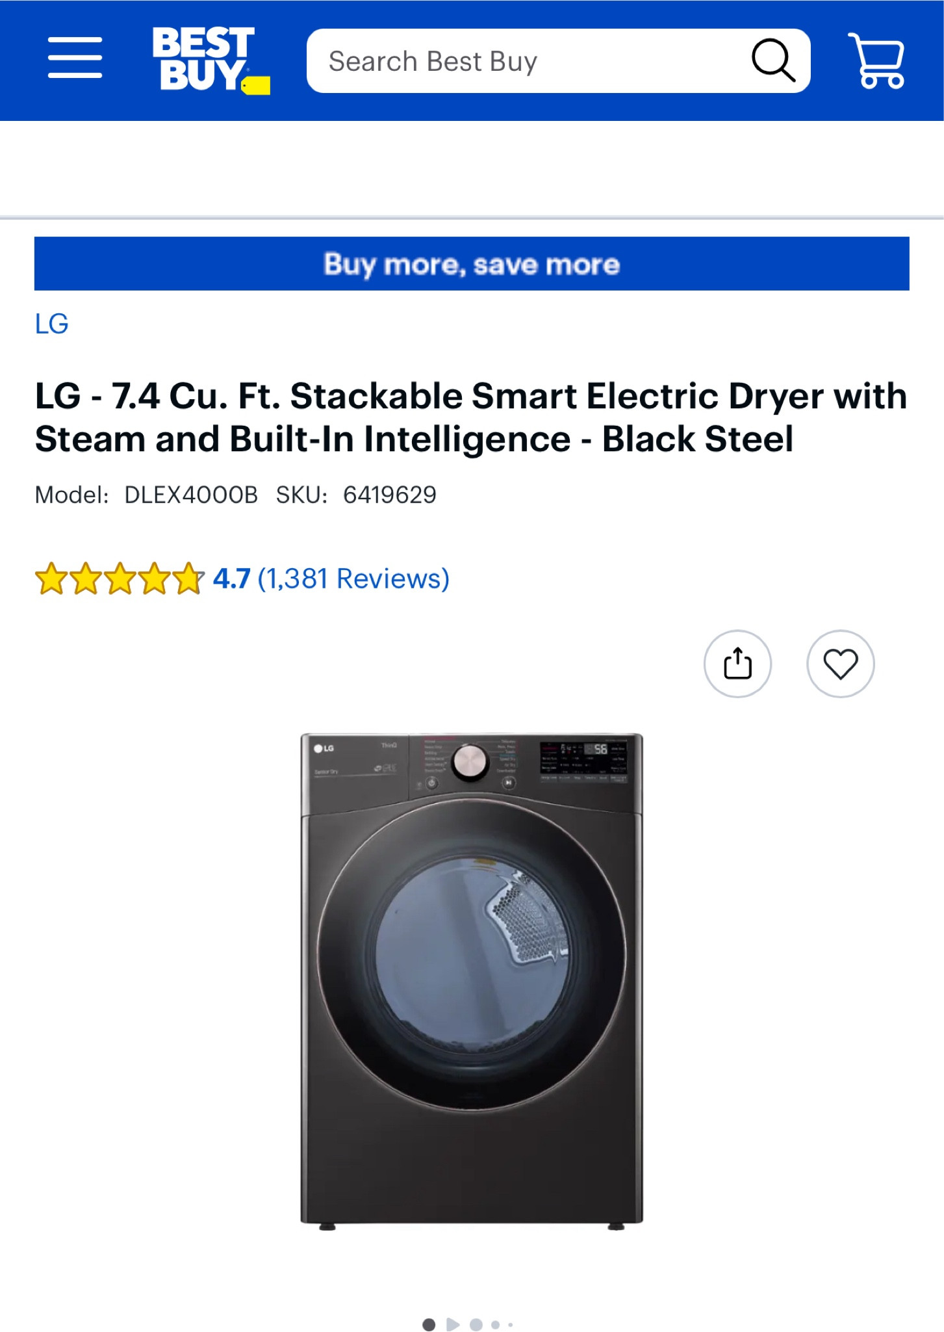Toggle the heart wishlist icon
Viewport: 944px width, 1332px height.
point(840,663)
